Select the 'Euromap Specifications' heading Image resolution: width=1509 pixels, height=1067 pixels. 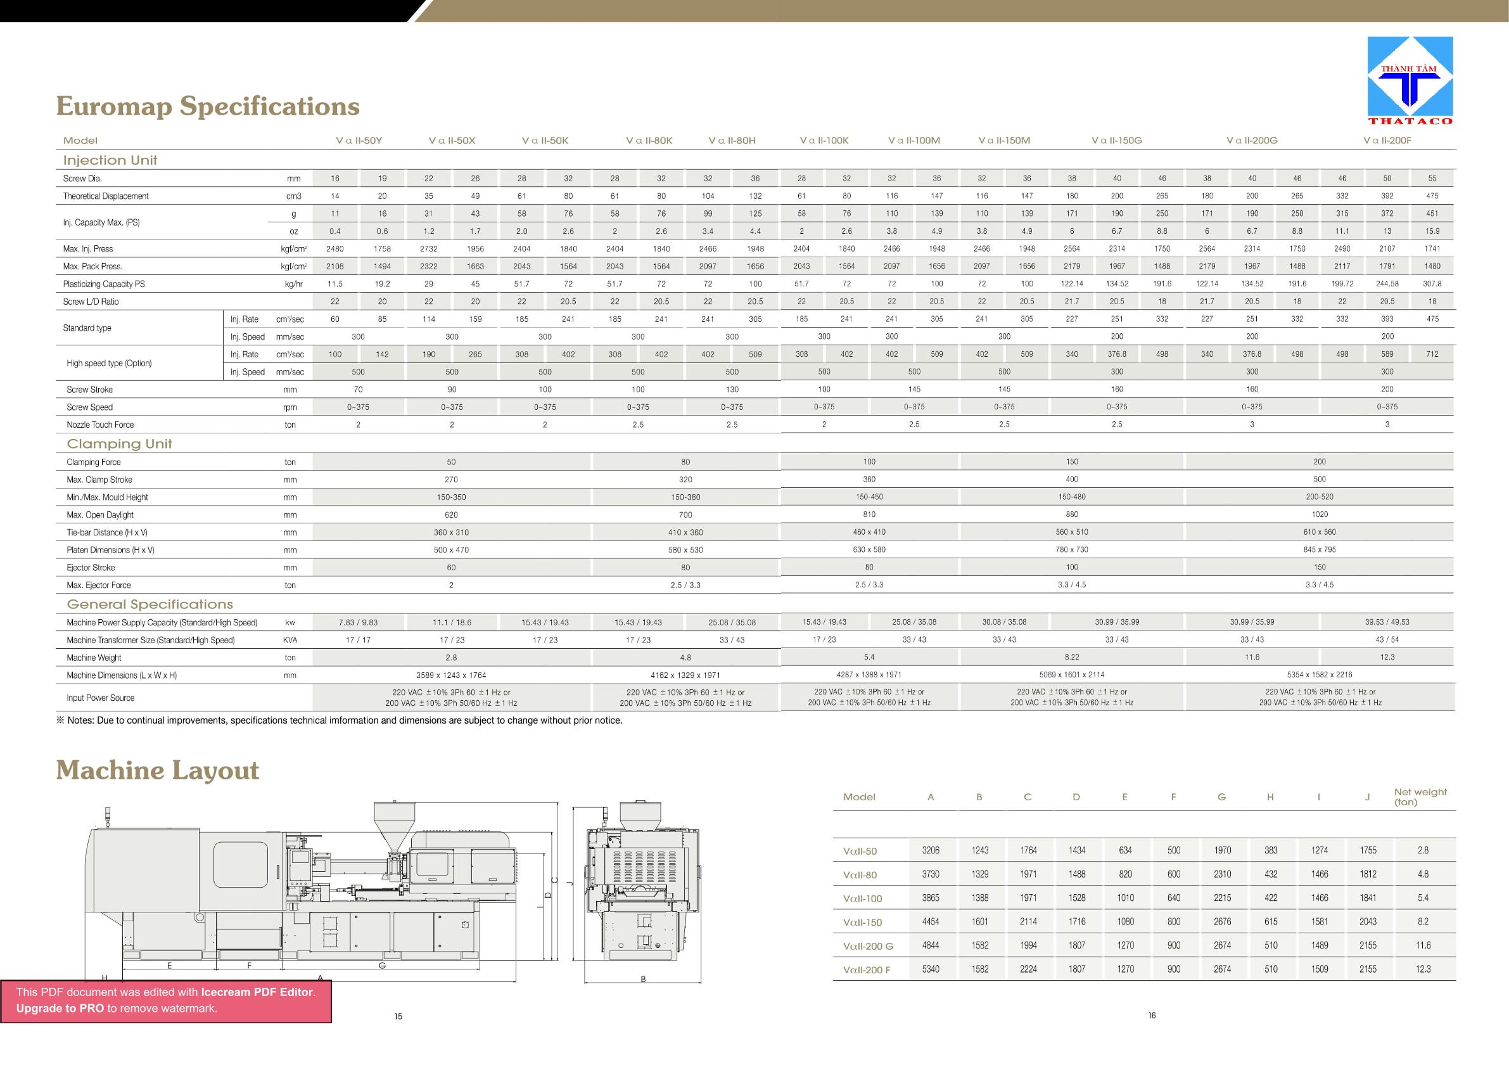tap(208, 106)
